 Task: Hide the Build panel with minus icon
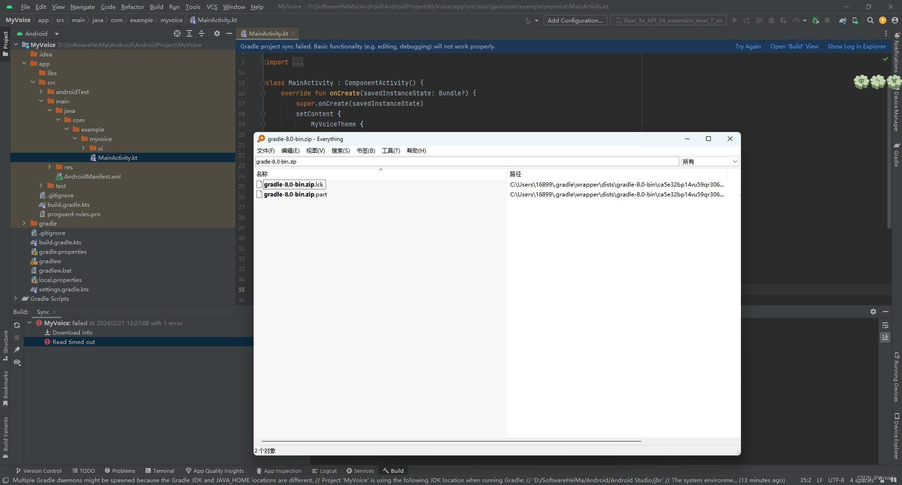pyautogui.click(x=885, y=312)
